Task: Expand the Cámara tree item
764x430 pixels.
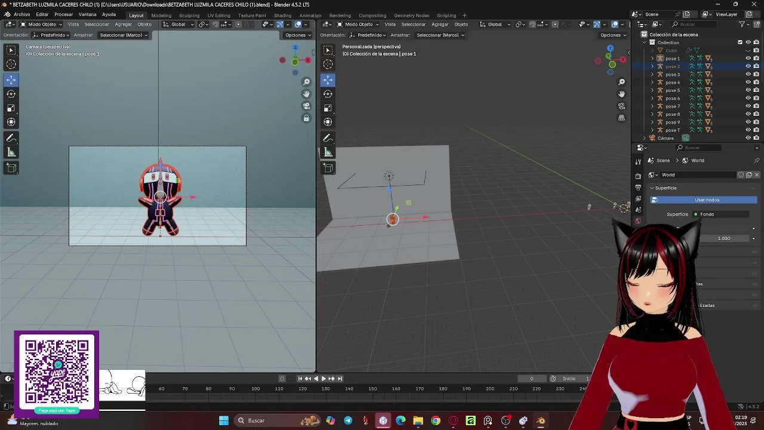Action: tap(645, 138)
